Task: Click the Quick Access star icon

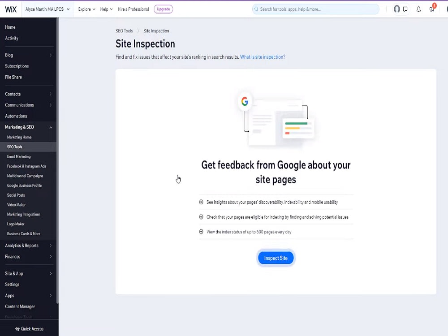Action: coord(17,329)
